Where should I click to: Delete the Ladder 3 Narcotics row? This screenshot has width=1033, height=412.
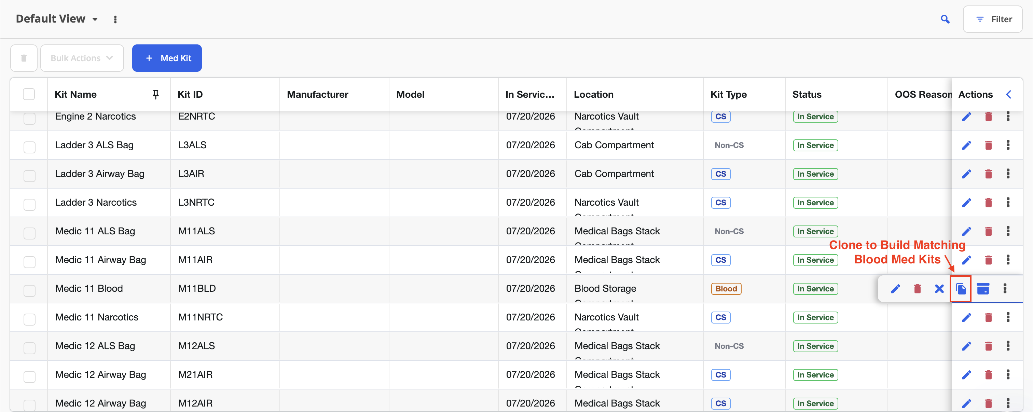(988, 203)
